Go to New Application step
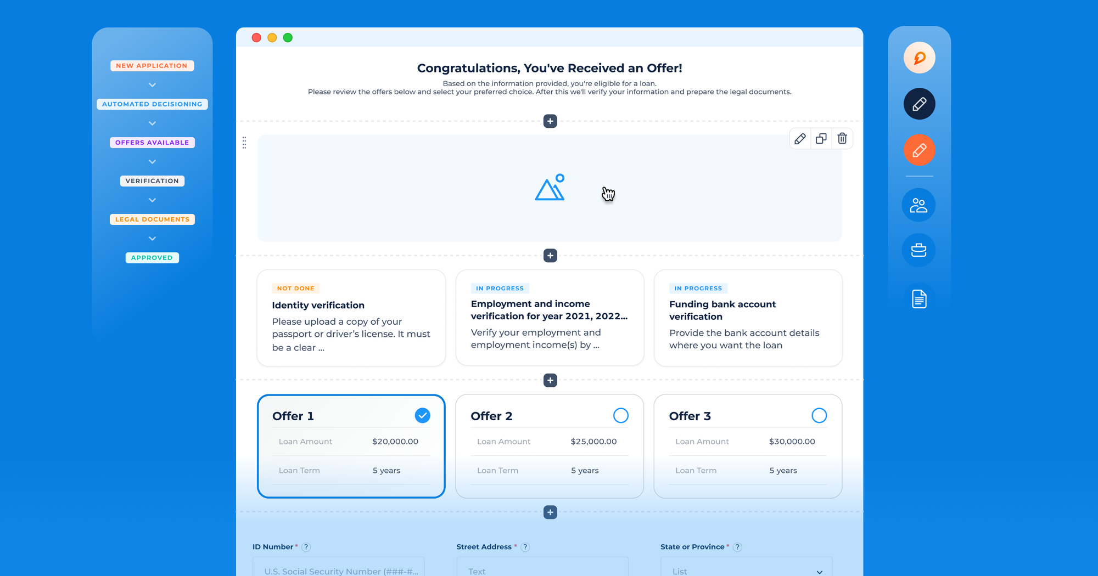Image resolution: width=1098 pixels, height=576 pixels. point(152,66)
